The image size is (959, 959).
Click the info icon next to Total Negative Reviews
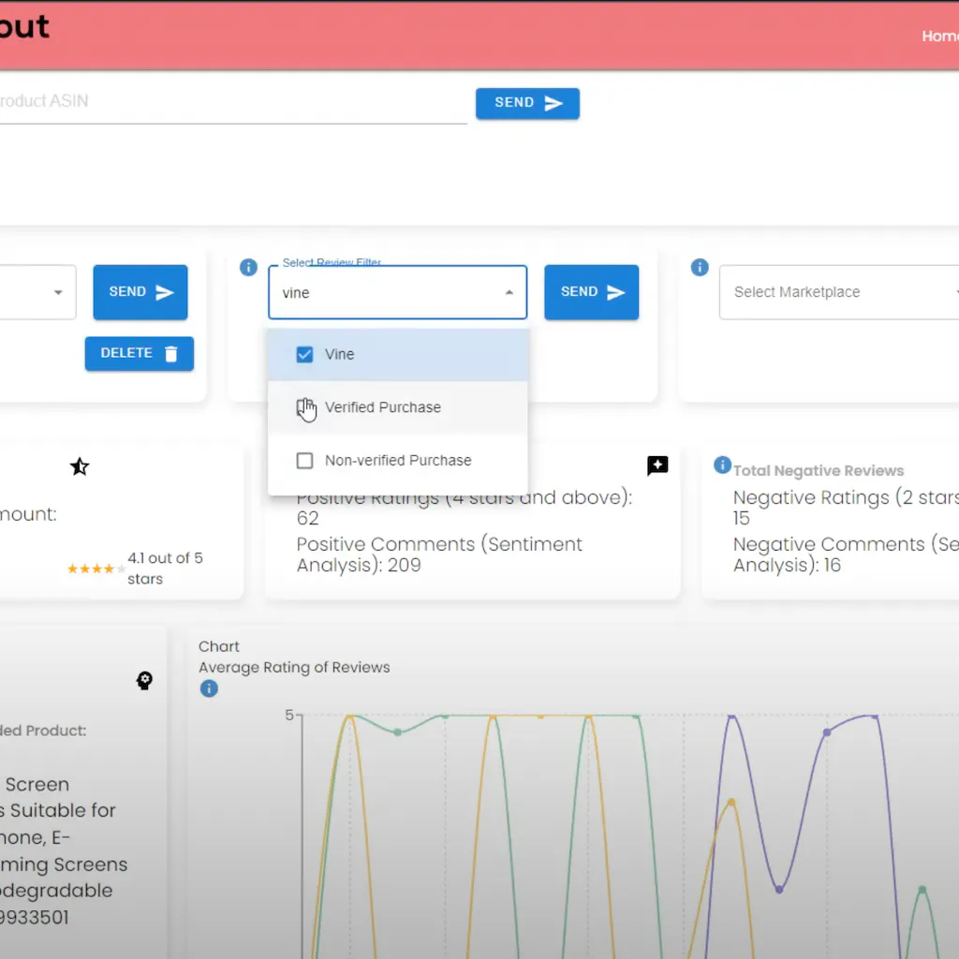point(722,465)
